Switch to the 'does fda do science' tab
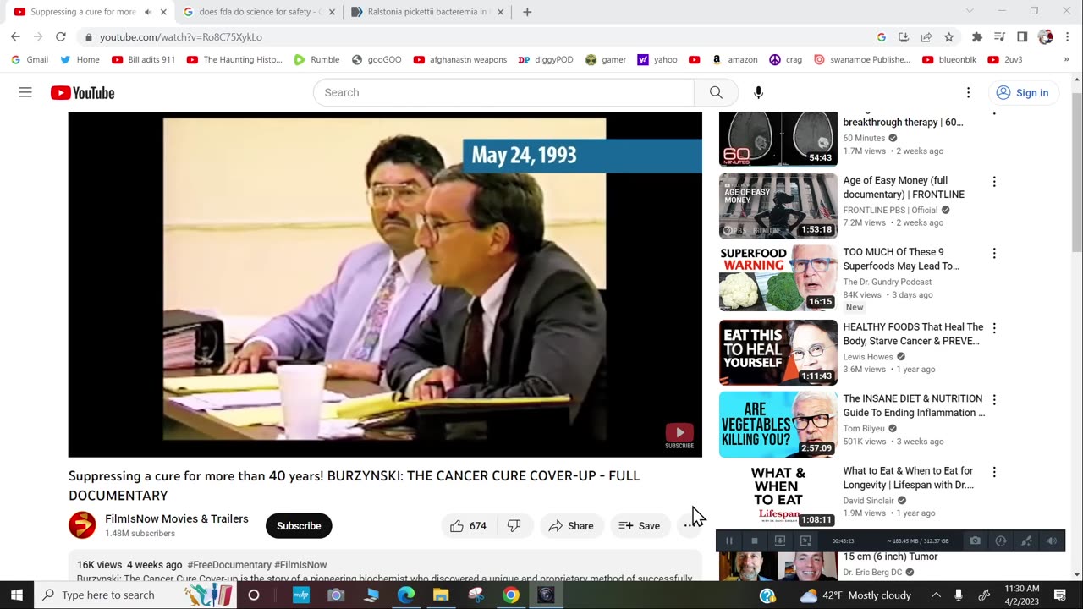This screenshot has height=609, width=1083. click(260, 12)
